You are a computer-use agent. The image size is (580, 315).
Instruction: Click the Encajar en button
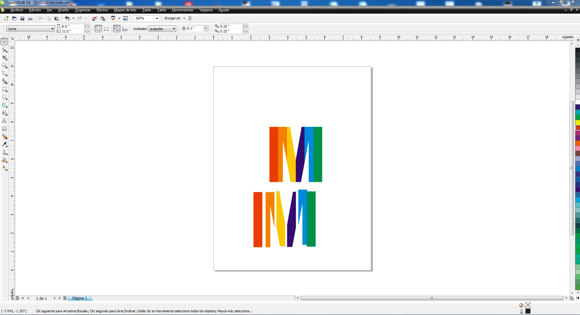pos(172,18)
